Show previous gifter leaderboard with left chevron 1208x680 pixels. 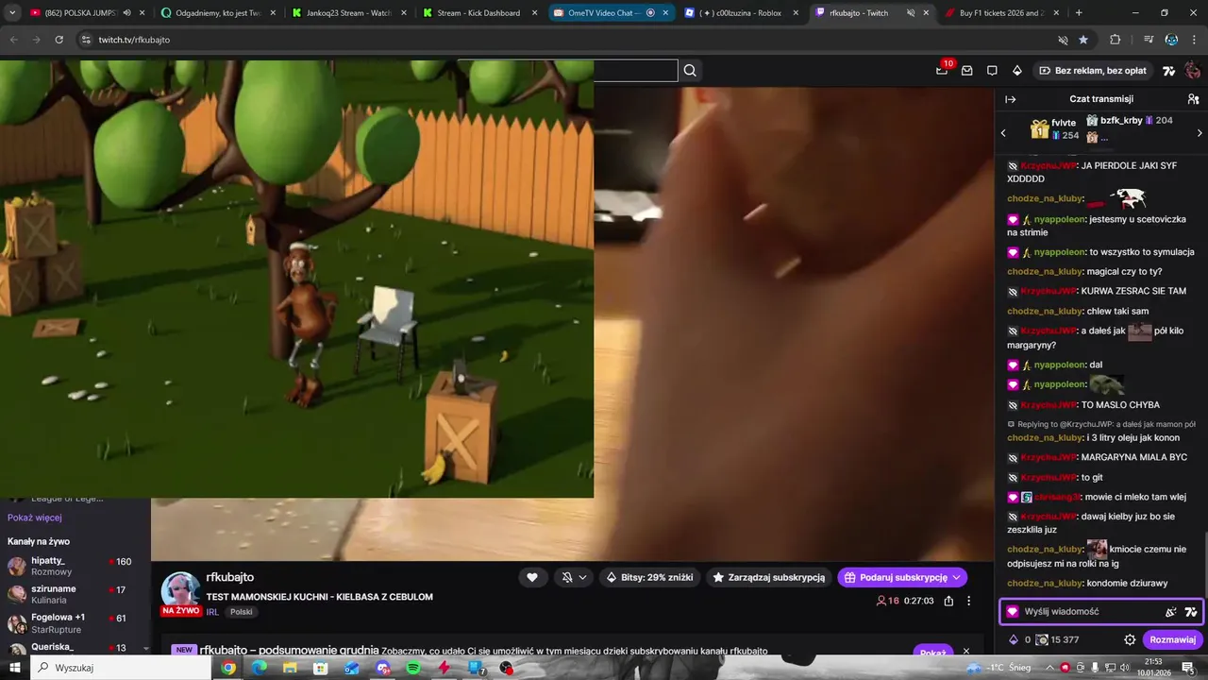click(x=1003, y=133)
